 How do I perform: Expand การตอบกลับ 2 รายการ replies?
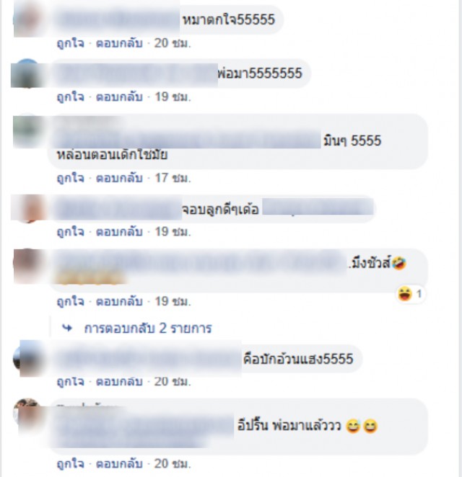[x=148, y=329]
